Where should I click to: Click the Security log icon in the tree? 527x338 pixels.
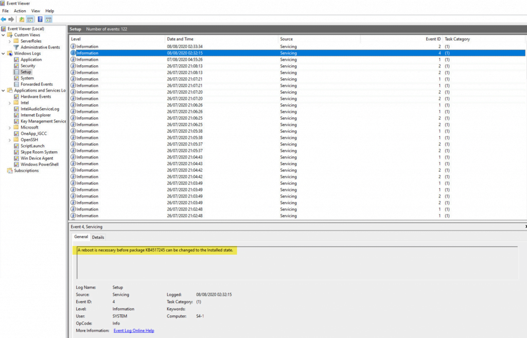pyautogui.click(x=16, y=66)
